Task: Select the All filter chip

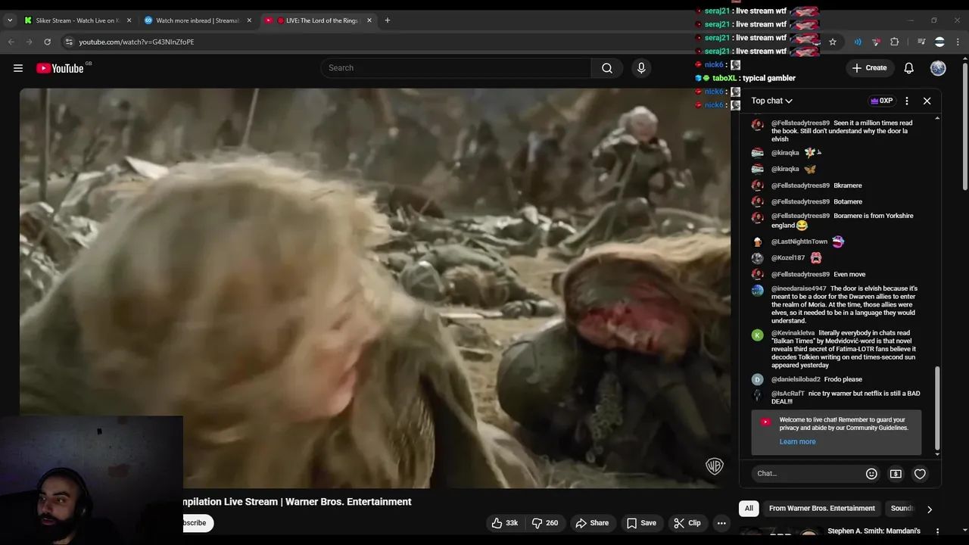Action: point(749,509)
